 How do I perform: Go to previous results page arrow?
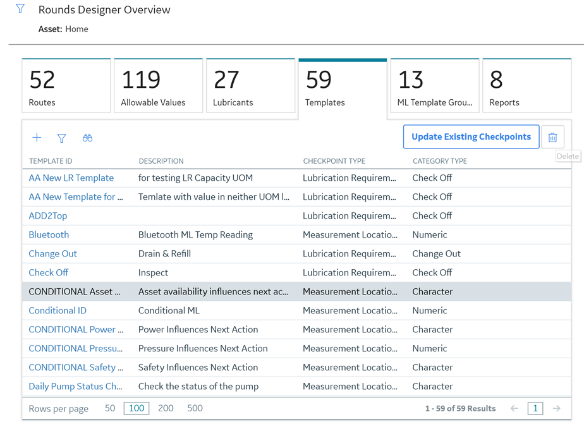click(514, 408)
